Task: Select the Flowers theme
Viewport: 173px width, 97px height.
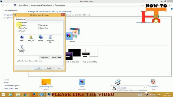Action: 73,35
